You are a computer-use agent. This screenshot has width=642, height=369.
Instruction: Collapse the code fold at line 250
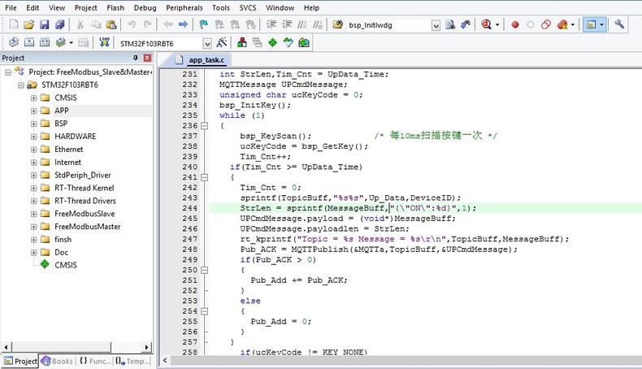click(204, 270)
